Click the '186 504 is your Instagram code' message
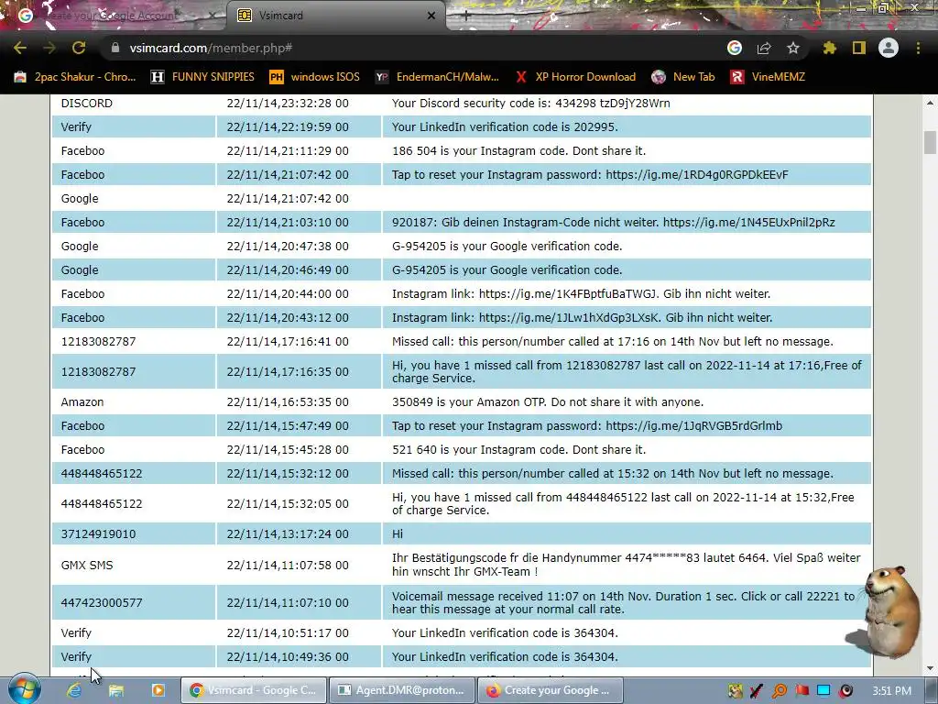 point(518,151)
